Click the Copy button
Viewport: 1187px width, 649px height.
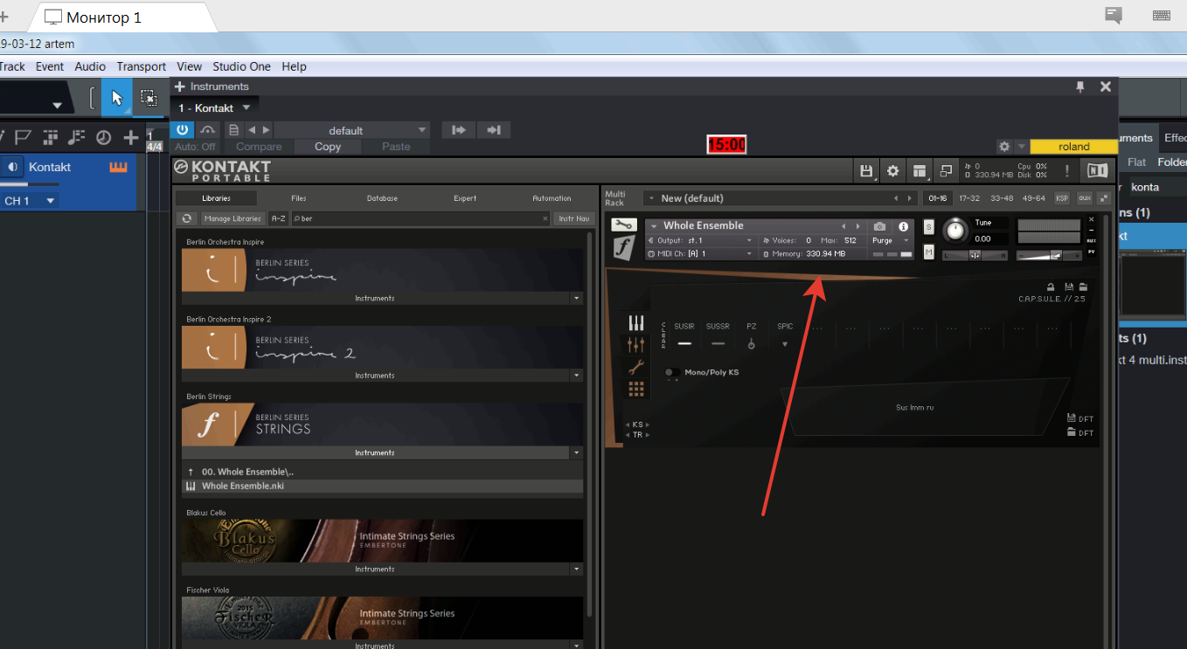click(x=328, y=147)
